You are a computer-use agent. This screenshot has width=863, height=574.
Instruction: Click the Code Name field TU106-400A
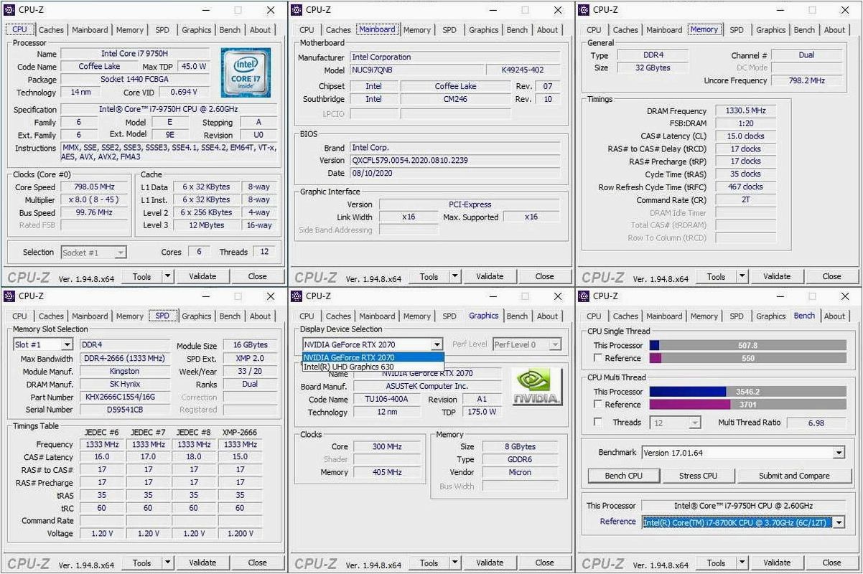[386, 400]
